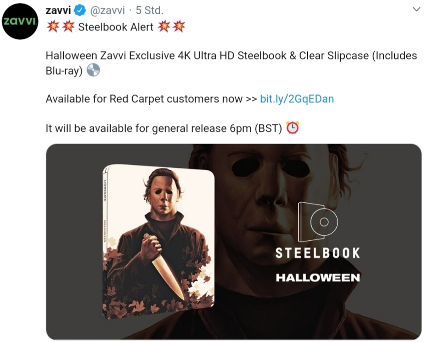424x342 pixels.
Task: Click the second collision emoji before Steelbook Alert
Action: 68,27
